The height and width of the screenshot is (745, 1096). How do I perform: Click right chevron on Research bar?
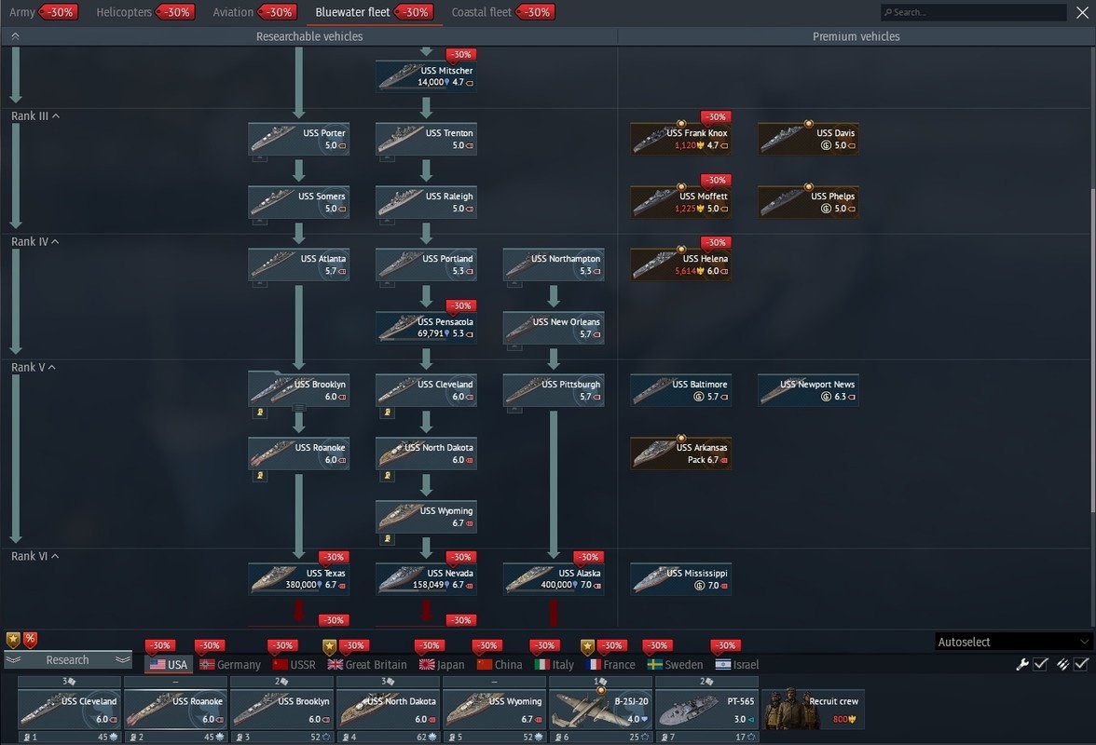123,660
